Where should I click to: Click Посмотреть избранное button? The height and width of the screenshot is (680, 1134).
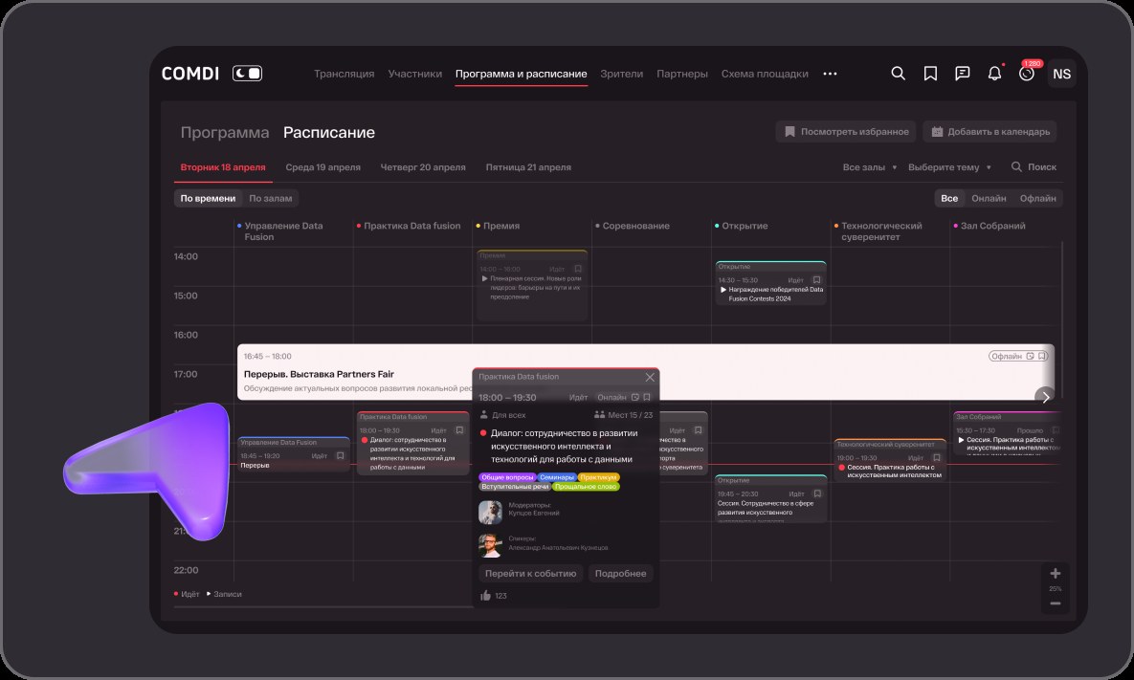(x=846, y=132)
